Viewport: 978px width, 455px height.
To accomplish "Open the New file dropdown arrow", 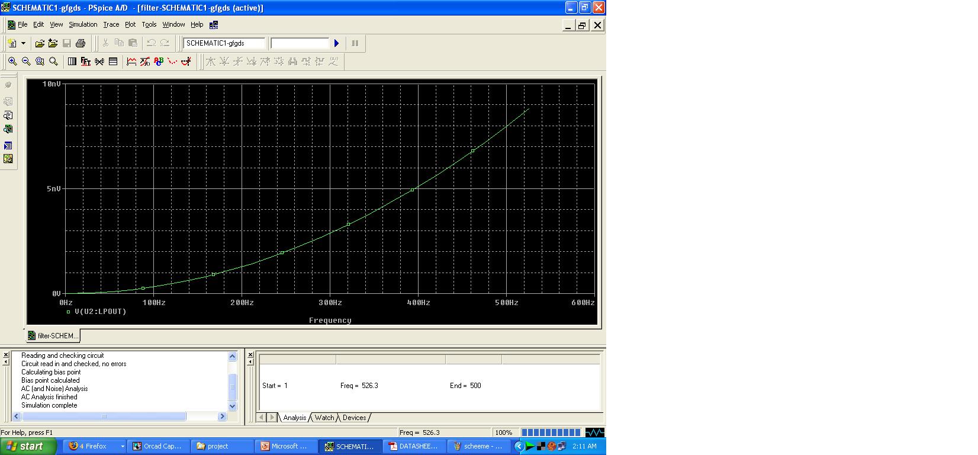I will [x=23, y=43].
